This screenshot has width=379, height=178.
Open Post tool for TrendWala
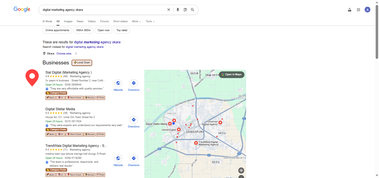click(100, 175)
